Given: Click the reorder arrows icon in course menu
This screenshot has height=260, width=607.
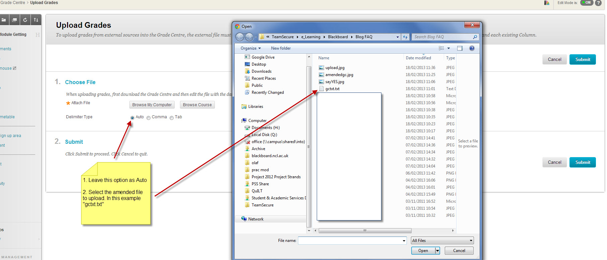Looking at the screenshot, I should coord(36,20).
